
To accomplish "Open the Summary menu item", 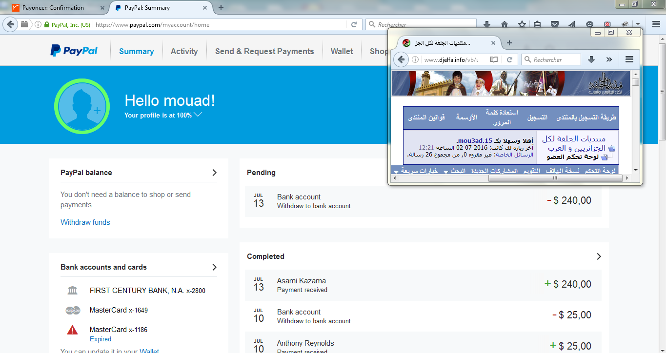I will click(x=137, y=51).
